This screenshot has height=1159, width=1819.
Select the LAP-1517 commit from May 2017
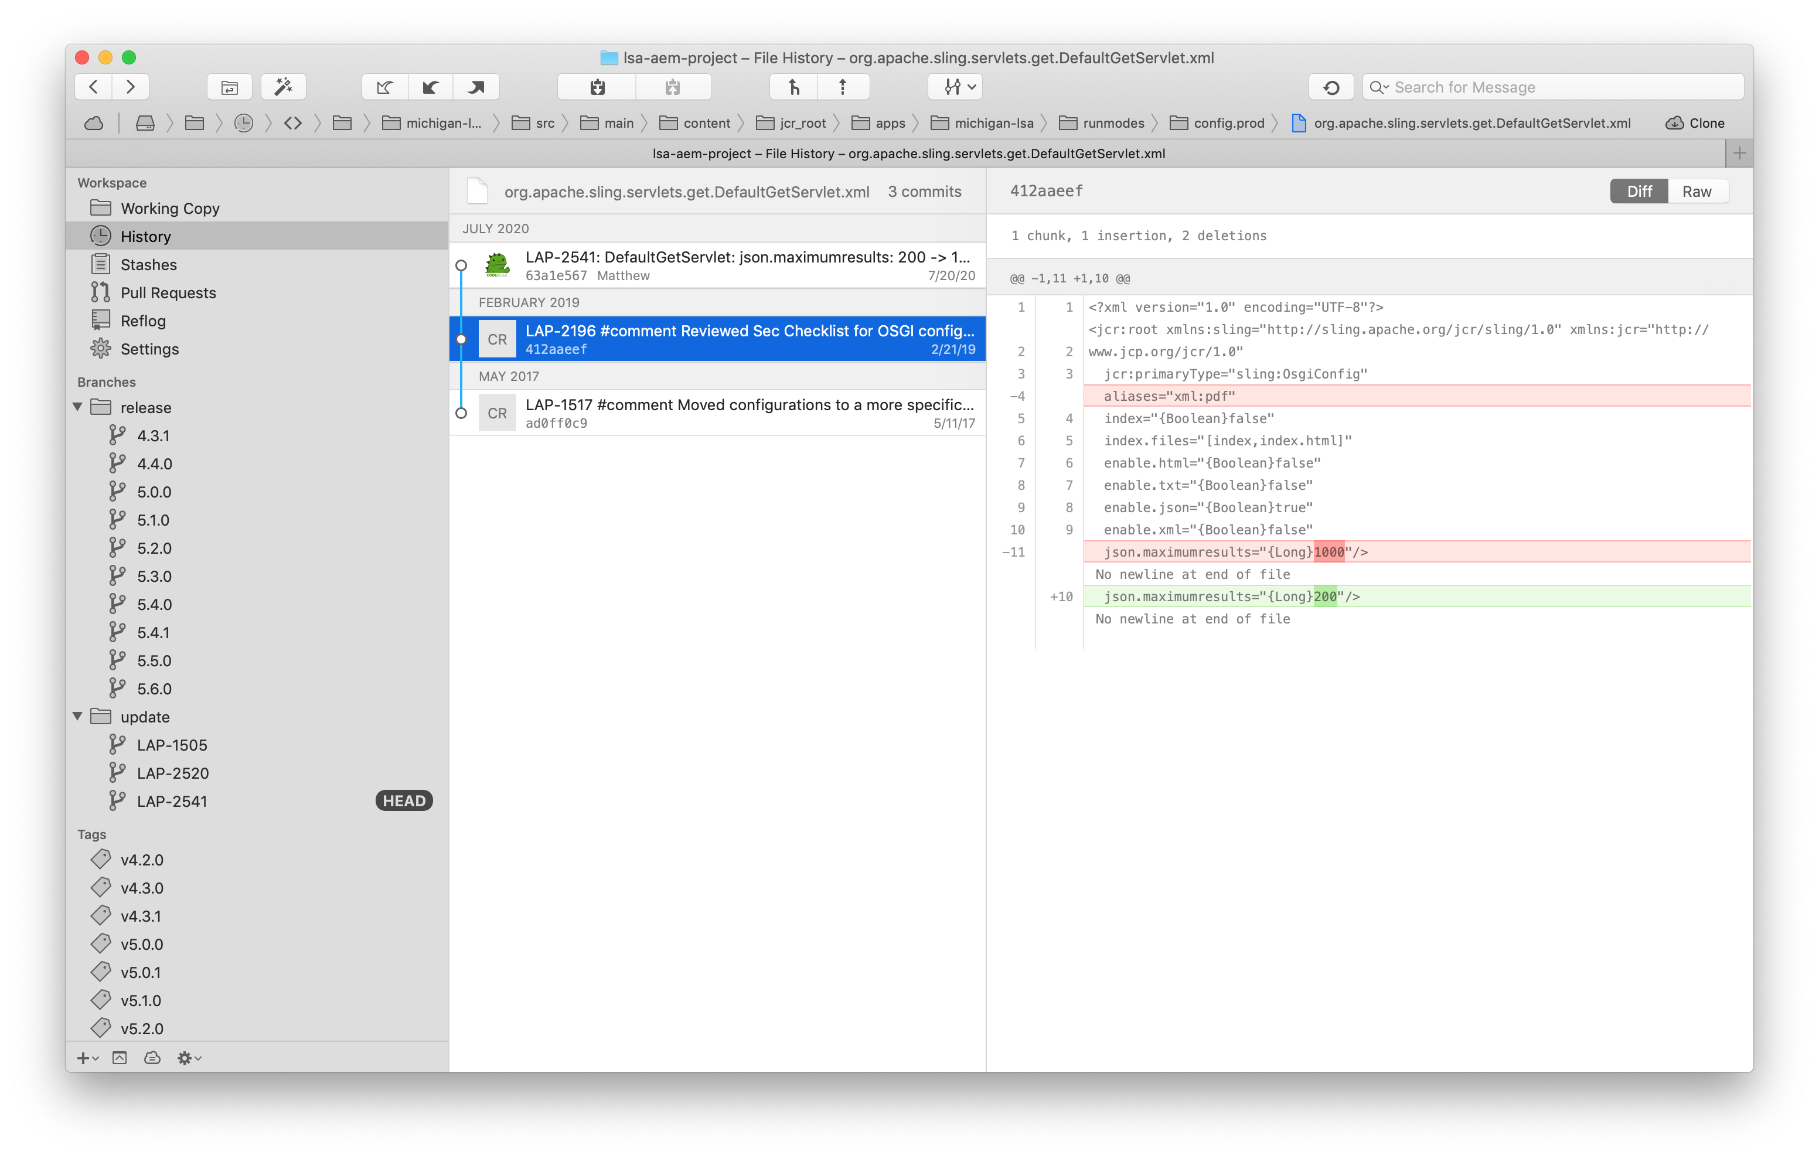tap(718, 412)
